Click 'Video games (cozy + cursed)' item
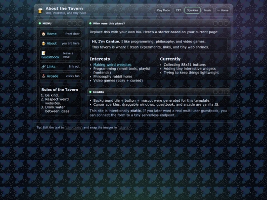 118,80
